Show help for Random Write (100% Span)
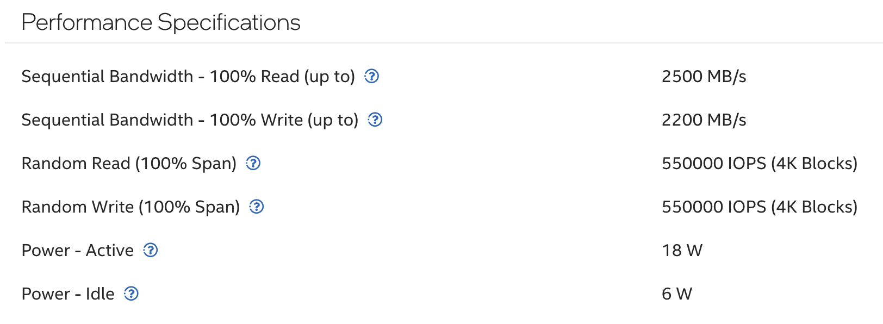The height and width of the screenshot is (324, 883). click(257, 207)
